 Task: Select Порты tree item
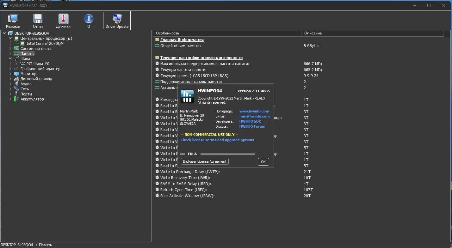click(26, 94)
